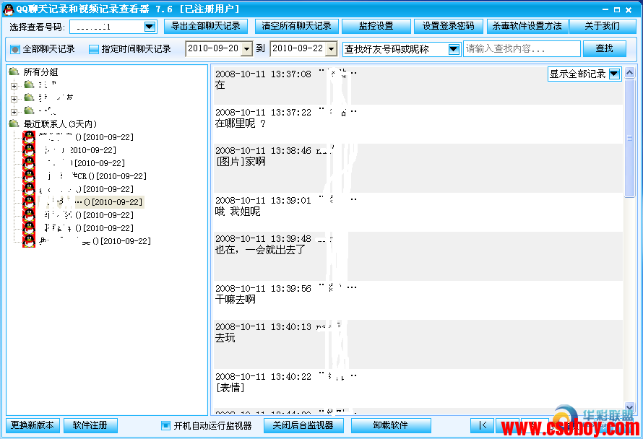Click the chat log scrollbar up arrow
643x439 pixels.
629,72
